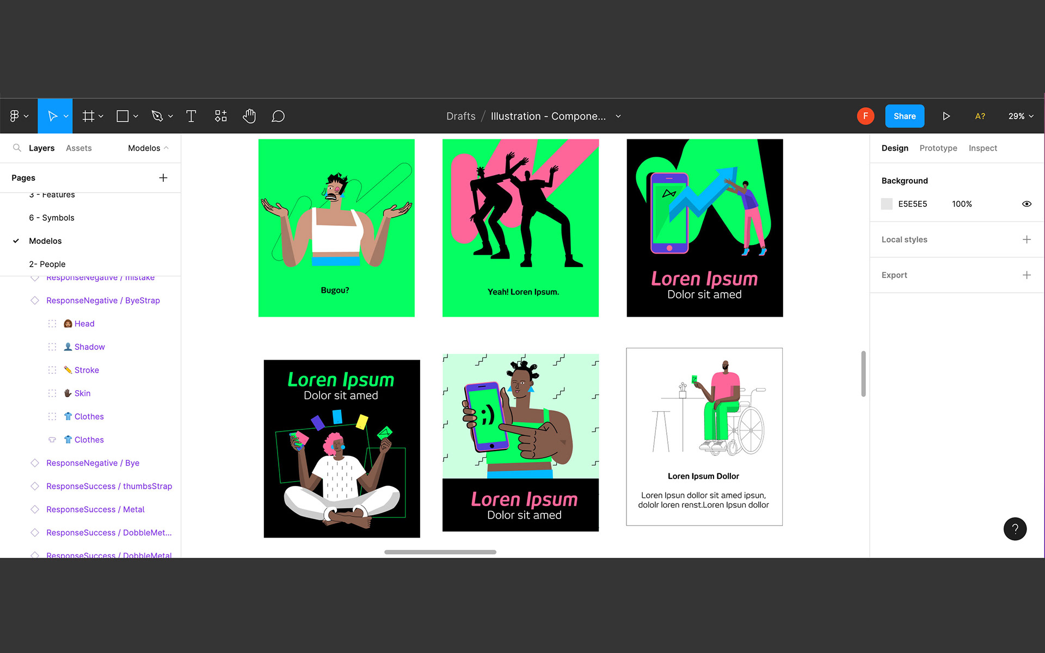Select the Comment tool
This screenshot has height=653, width=1045.
pyautogui.click(x=278, y=116)
